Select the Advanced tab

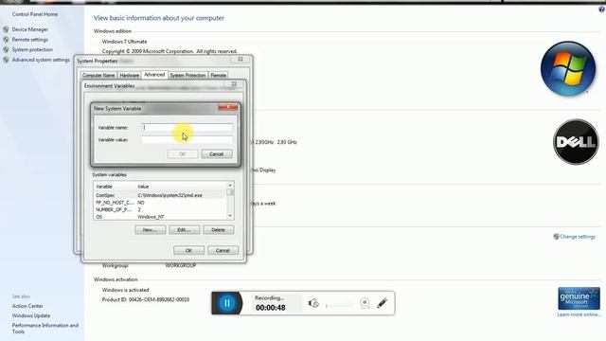154,75
